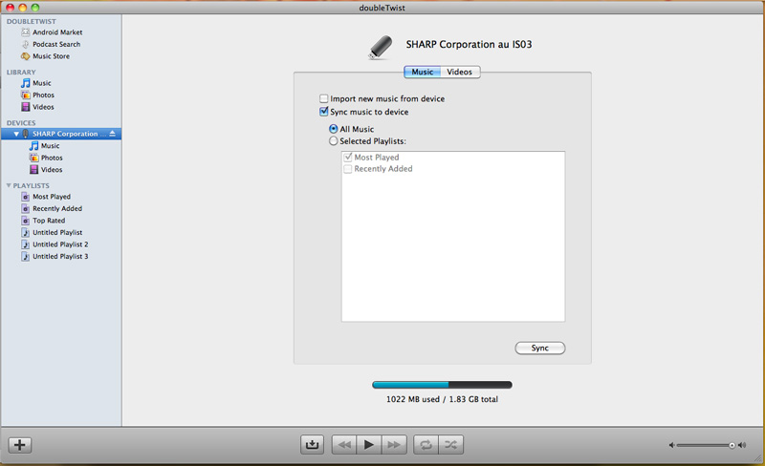Click the SHARP Corporation au IS03 title
This screenshot has height=466, width=765.
coord(469,44)
